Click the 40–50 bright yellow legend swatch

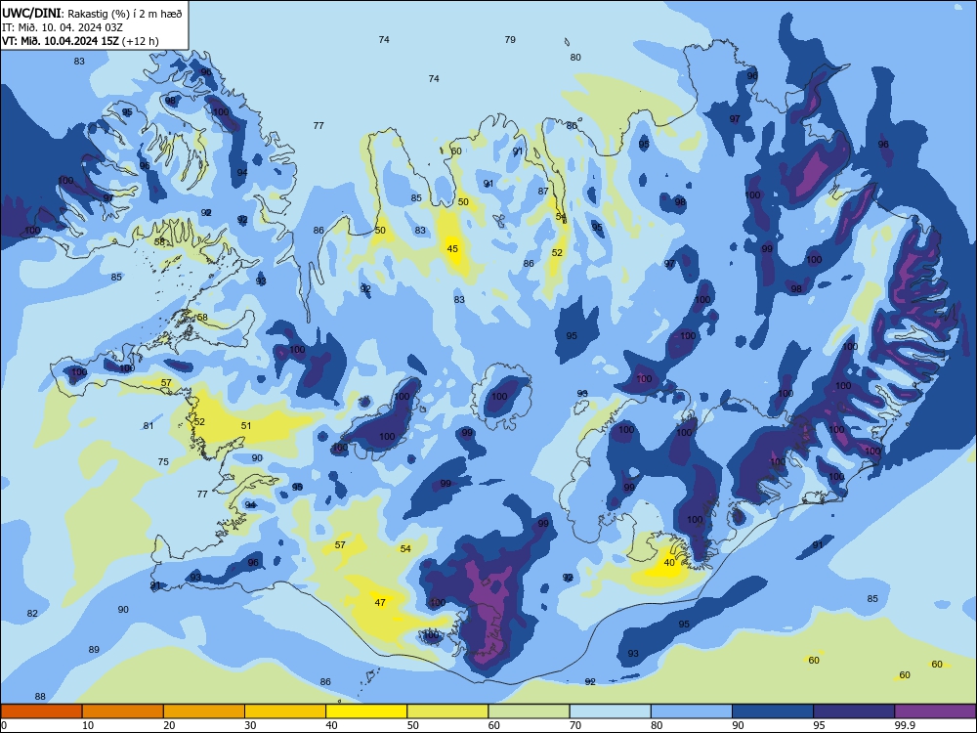(366, 711)
